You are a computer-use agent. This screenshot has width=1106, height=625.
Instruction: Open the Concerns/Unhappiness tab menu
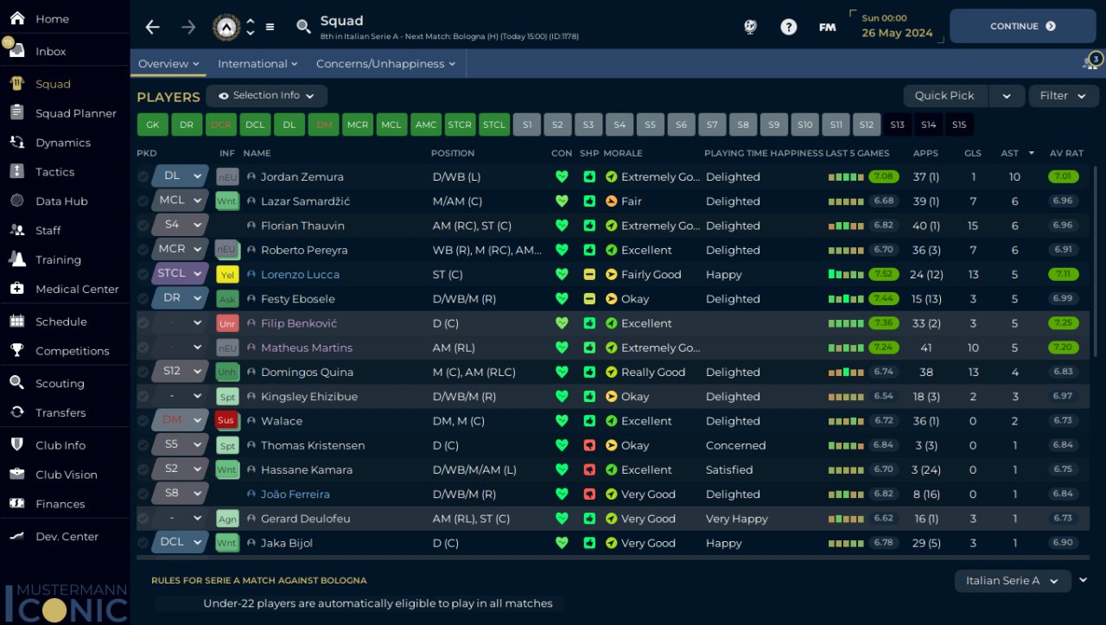(x=385, y=64)
